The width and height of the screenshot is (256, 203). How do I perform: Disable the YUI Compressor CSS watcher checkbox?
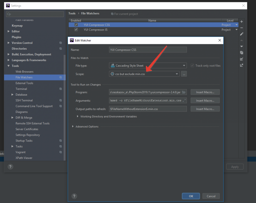pyautogui.click(x=76, y=25)
